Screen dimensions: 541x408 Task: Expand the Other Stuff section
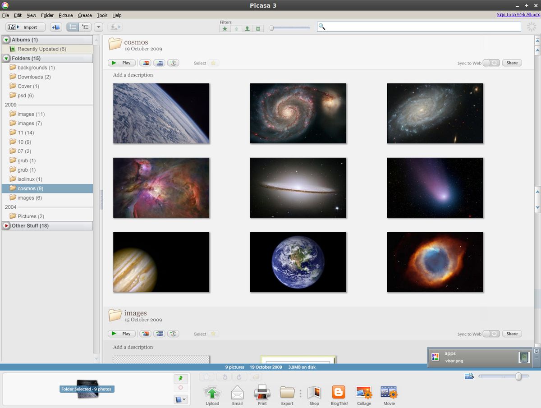click(x=6, y=225)
